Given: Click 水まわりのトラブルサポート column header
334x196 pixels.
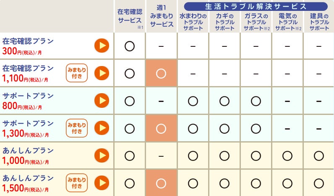Looking at the screenshot, I should 193,22.
